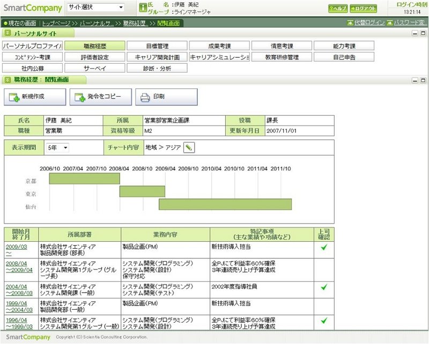Click the 上司確認 checkmark in 2009/03 row

(324, 247)
